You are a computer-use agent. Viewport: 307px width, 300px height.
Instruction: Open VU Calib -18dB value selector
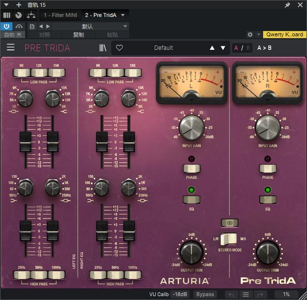coord(180,294)
